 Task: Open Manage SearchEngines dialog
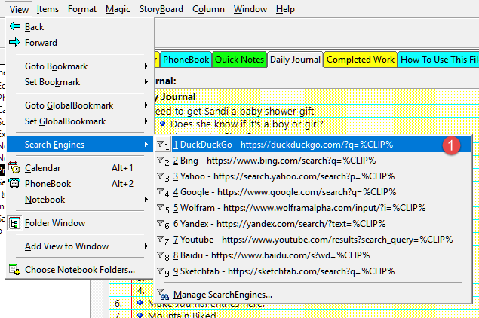(313, 295)
